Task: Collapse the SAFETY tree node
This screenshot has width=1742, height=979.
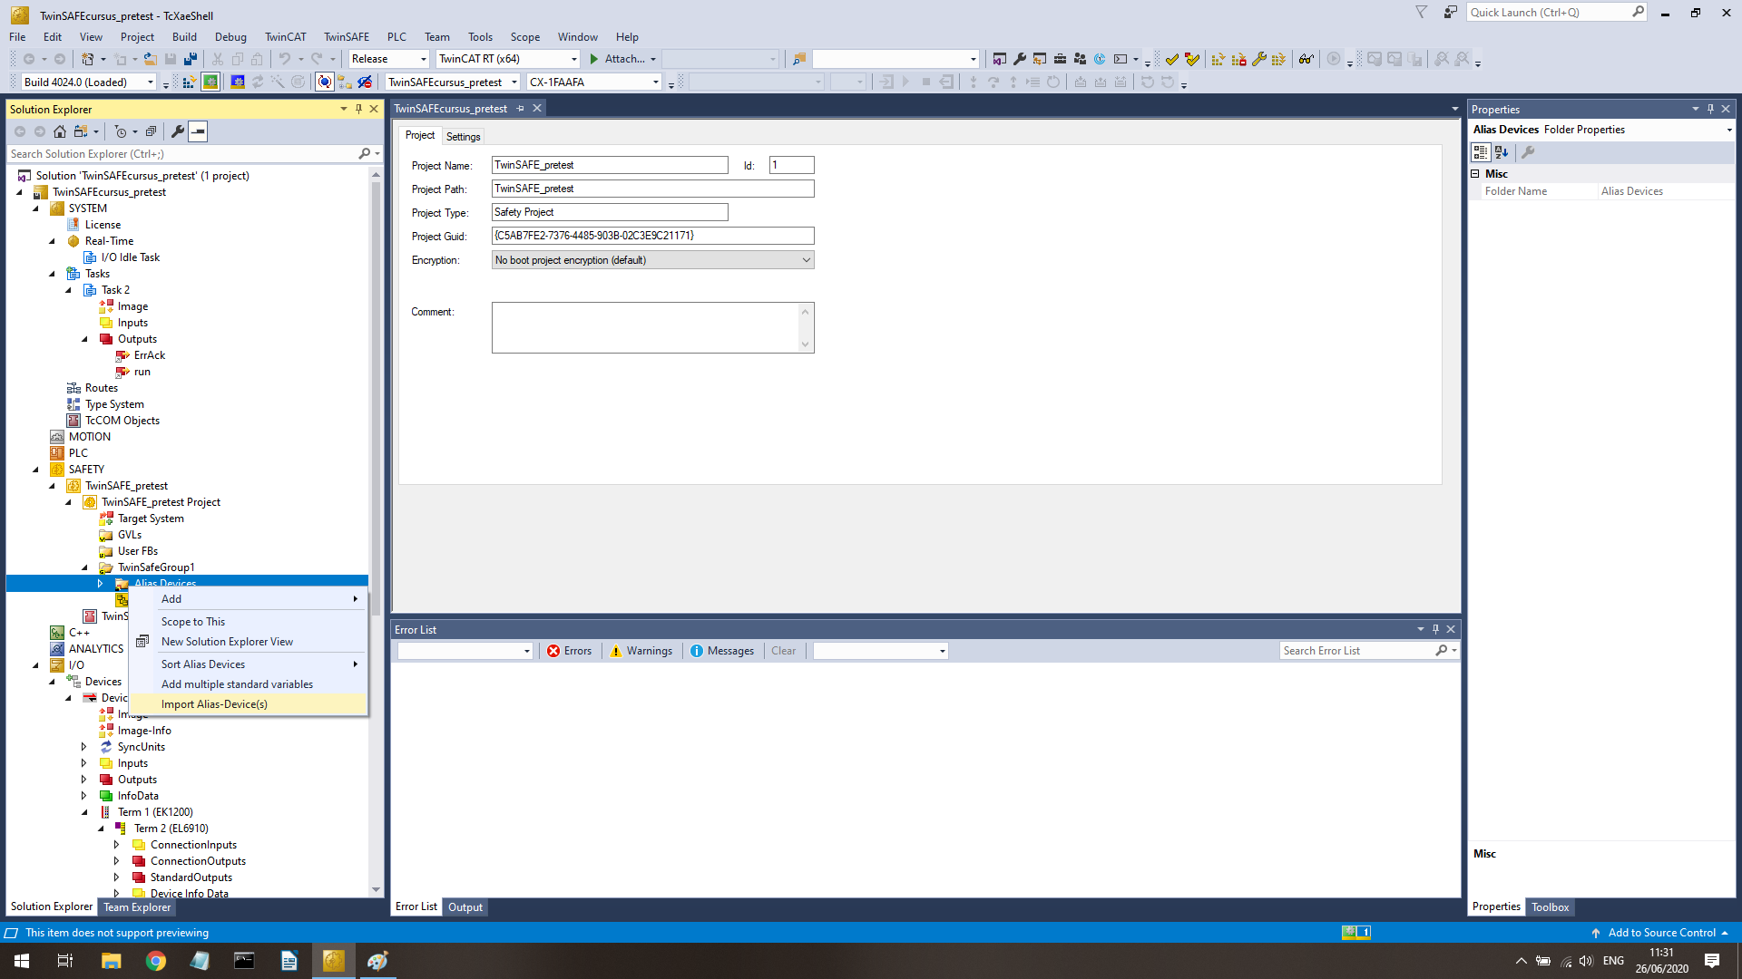Action: pyautogui.click(x=36, y=470)
